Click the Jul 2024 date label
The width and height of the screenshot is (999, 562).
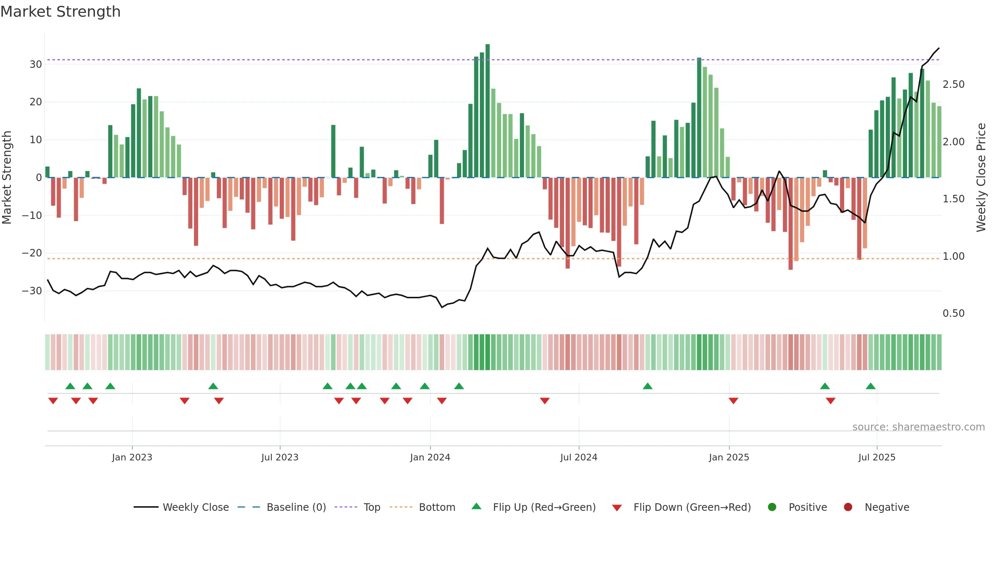(579, 457)
